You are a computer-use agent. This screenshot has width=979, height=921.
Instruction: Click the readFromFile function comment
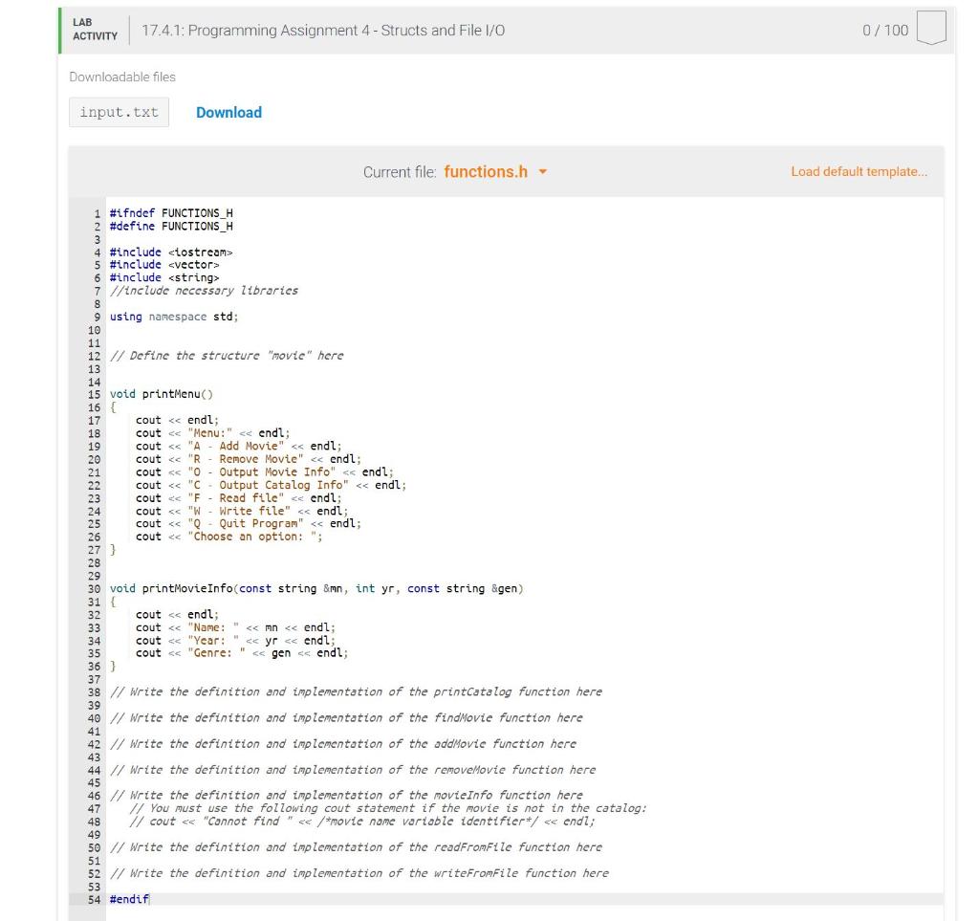(356, 847)
